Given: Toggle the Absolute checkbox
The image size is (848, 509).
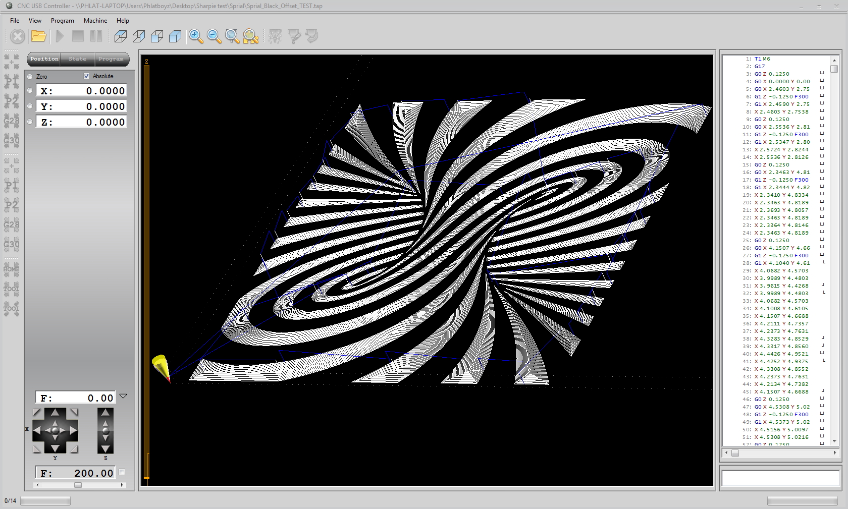Looking at the screenshot, I should pyautogui.click(x=87, y=76).
